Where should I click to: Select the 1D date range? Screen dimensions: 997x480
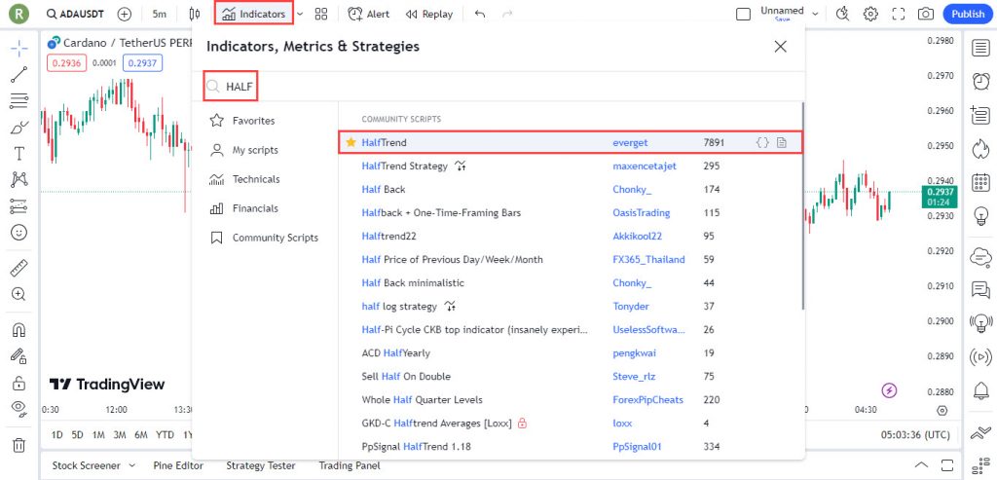[x=56, y=435]
